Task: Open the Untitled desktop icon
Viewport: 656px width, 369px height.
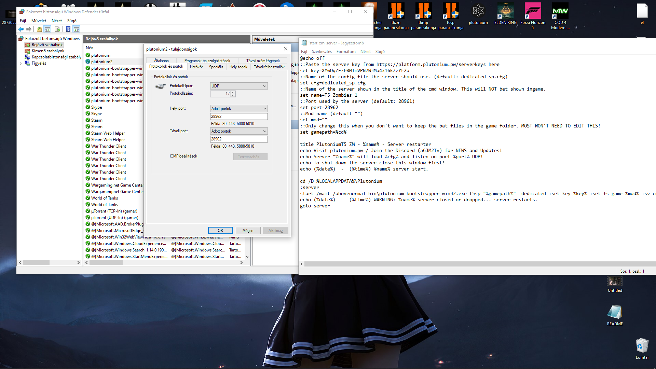Action: [615, 284]
